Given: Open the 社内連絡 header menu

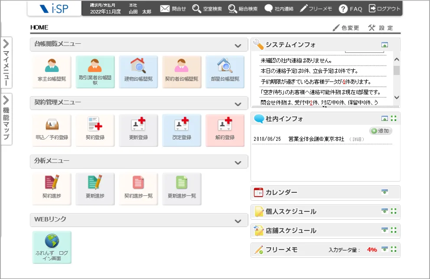Looking at the screenshot, I should pos(279,9).
